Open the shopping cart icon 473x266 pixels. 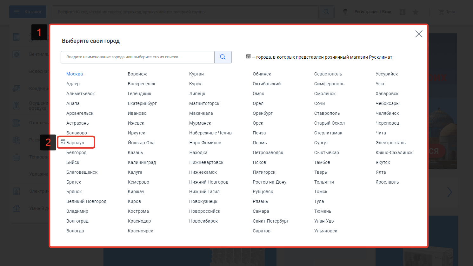tap(441, 12)
